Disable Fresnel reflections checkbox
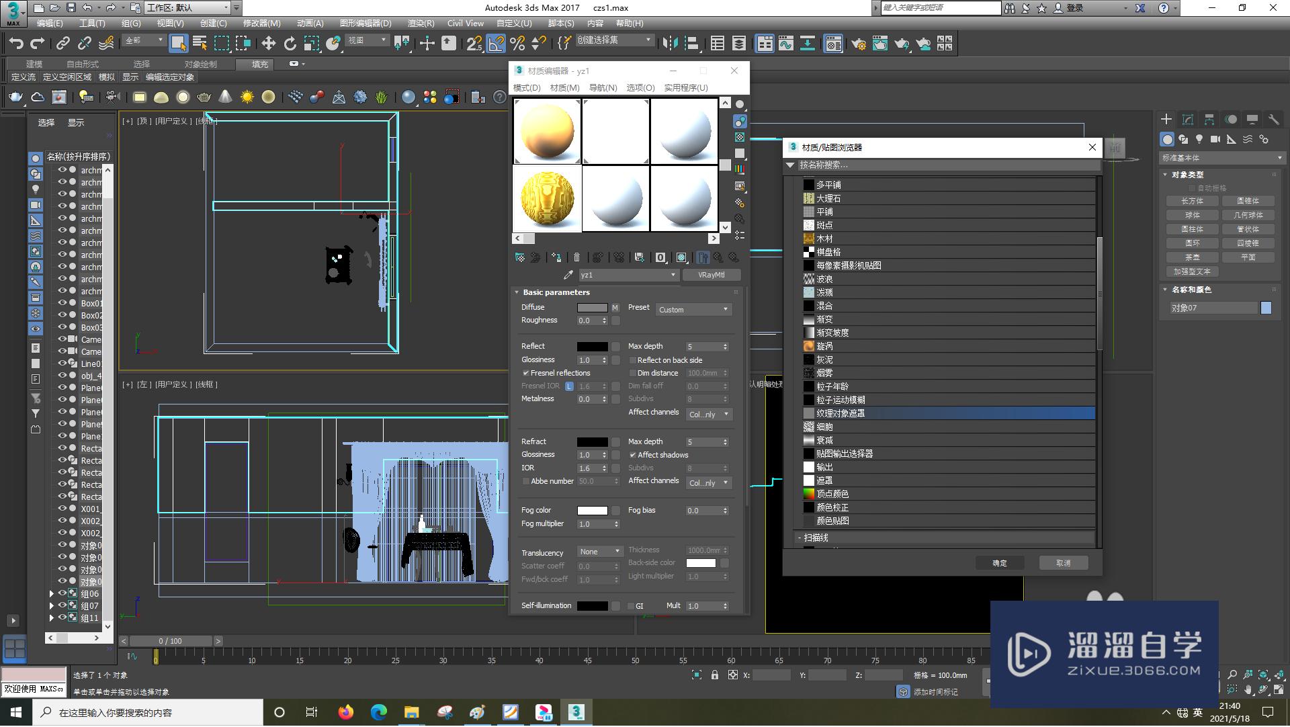 tap(526, 373)
